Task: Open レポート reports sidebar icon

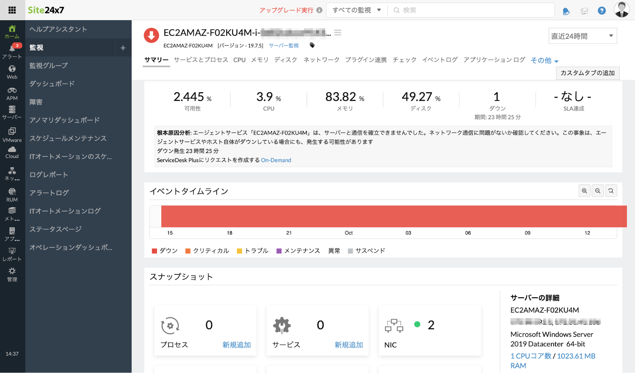Action: click(x=12, y=251)
